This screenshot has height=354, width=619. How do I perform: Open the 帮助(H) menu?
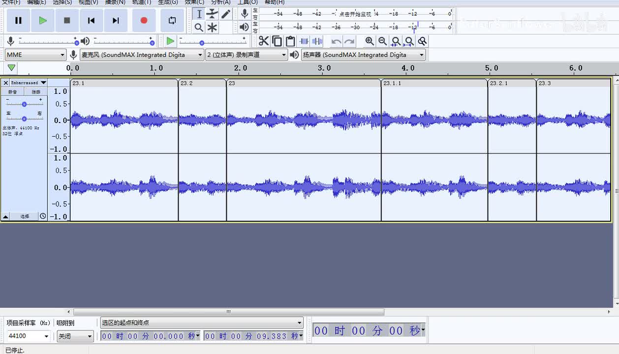coord(275,2)
